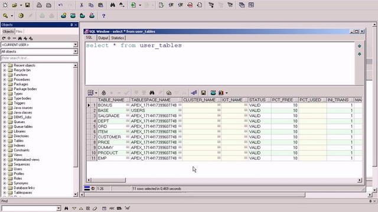
Task: Click the Save disk icon in result toolbar
Action: click(203, 93)
